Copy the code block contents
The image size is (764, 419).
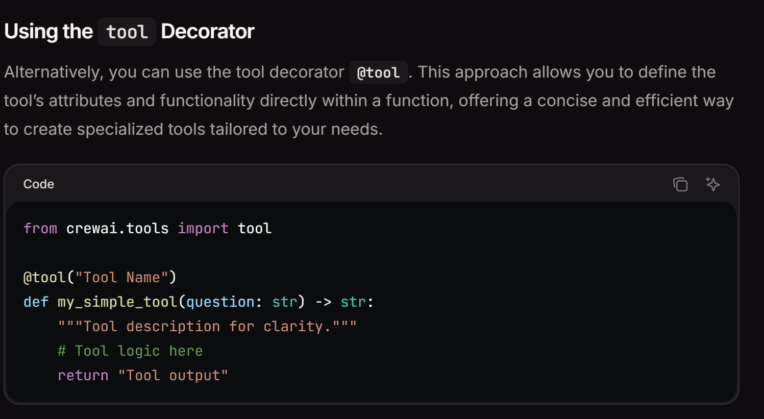680,184
